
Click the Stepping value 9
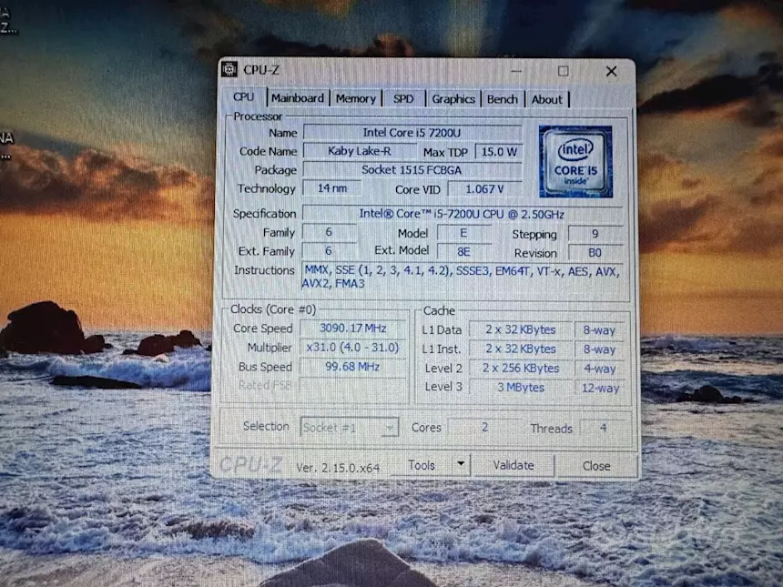(x=595, y=234)
